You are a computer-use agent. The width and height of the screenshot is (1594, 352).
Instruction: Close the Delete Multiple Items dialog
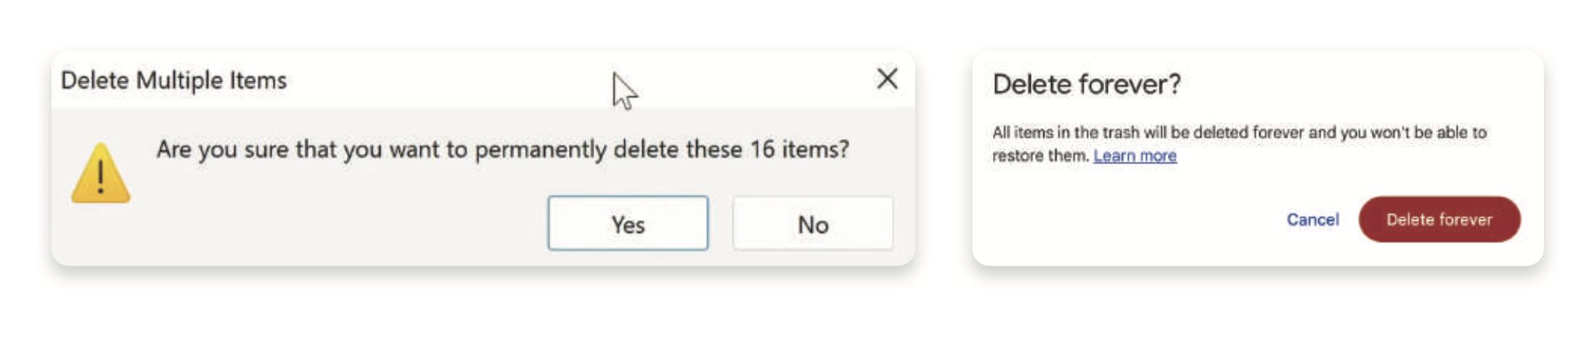coord(887,78)
